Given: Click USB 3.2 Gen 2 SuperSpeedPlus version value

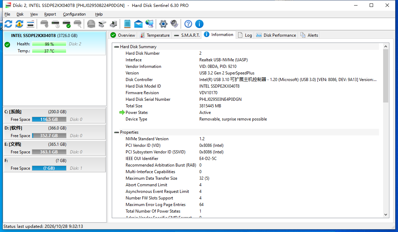Looking at the screenshot, I should 227,73.
